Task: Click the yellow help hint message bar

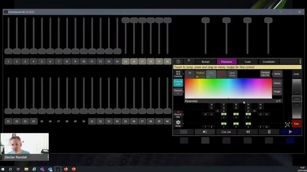Action: pyautogui.click(x=237, y=67)
